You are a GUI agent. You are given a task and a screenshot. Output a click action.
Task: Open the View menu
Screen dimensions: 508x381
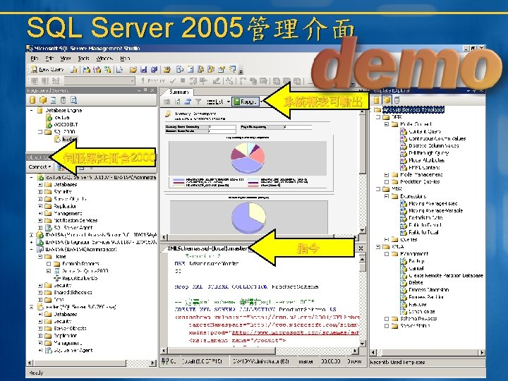point(66,59)
